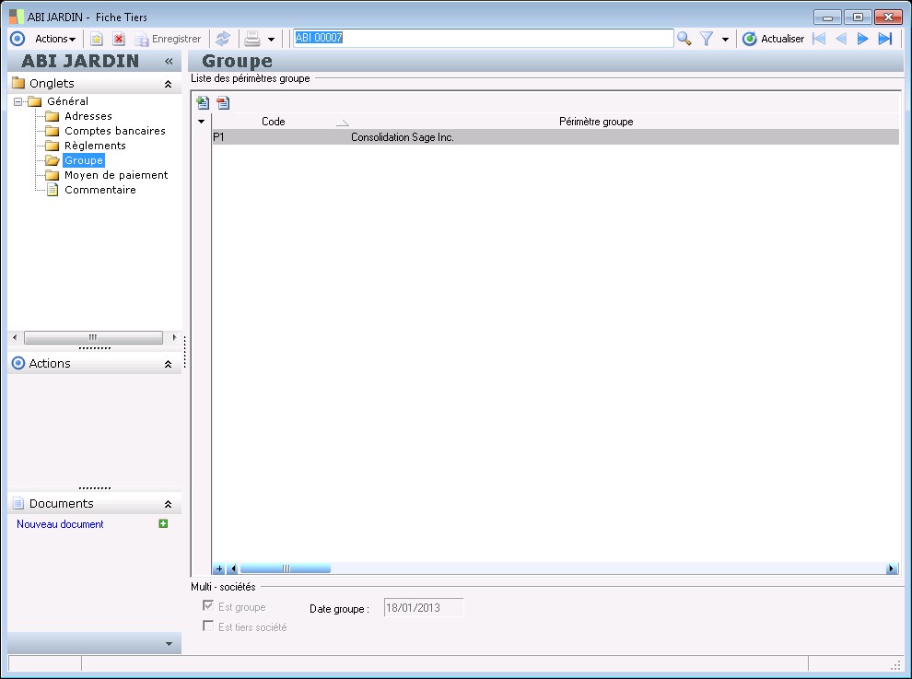
Task: Click the grid scrollbar left arrow
Action: 233,569
